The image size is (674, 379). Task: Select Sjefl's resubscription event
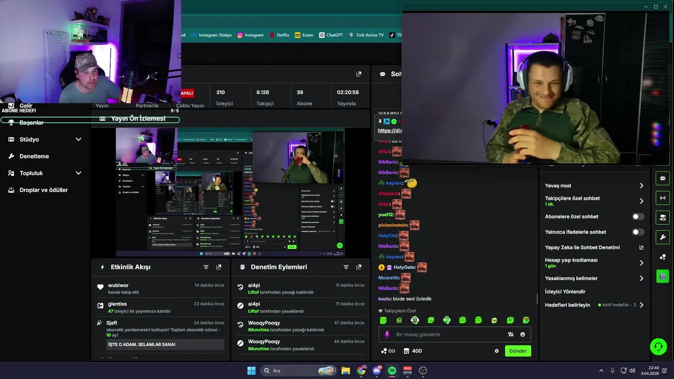click(x=161, y=334)
